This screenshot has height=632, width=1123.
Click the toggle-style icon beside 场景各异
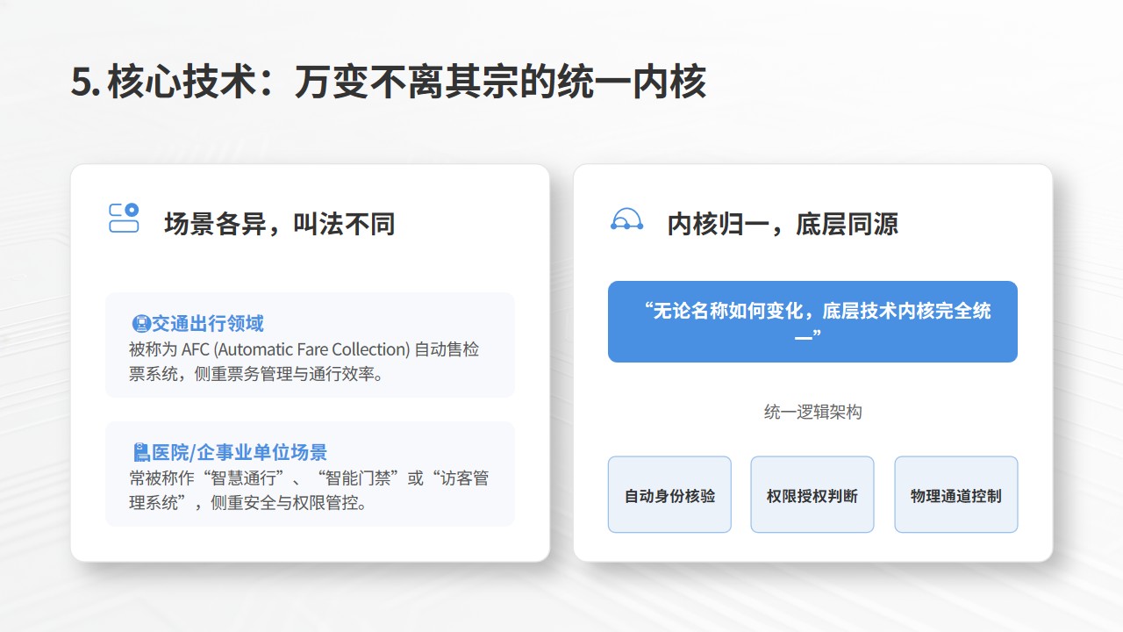point(124,218)
